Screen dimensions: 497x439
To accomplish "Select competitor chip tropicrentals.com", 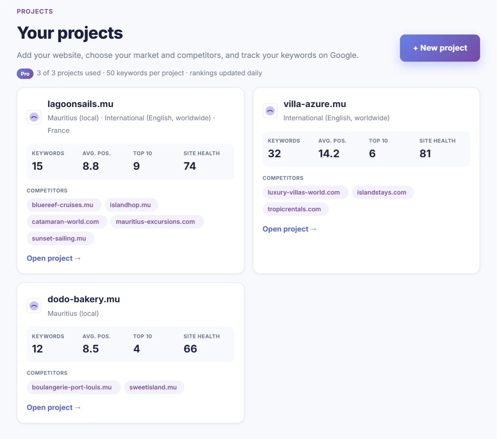I will click(296, 209).
